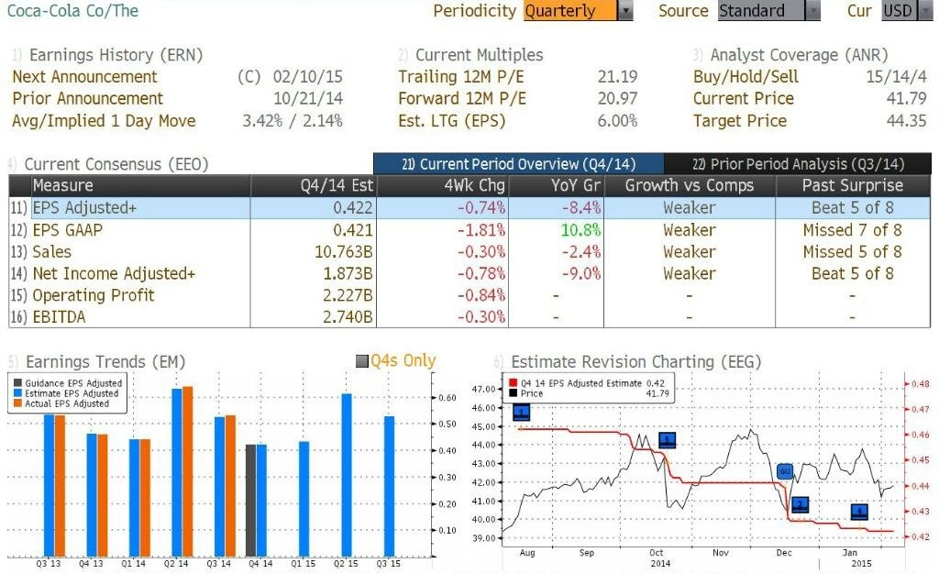Switch to the Prior Period Analysis (Q3/14) tab
The height and width of the screenshot is (574, 939).
[x=798, y=164]
